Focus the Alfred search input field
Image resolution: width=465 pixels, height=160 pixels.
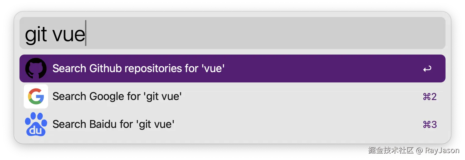pos(243,33)
